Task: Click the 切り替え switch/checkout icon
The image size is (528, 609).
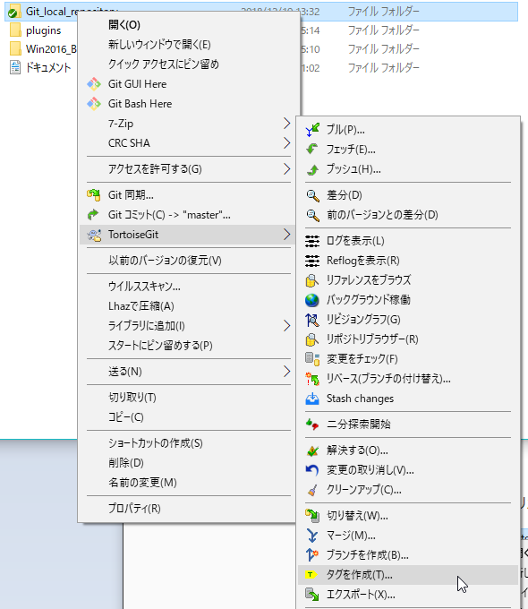Action: pos(312,516)
